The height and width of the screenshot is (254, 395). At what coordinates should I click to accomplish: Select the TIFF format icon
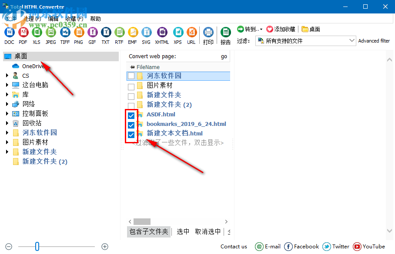[65, 32]
